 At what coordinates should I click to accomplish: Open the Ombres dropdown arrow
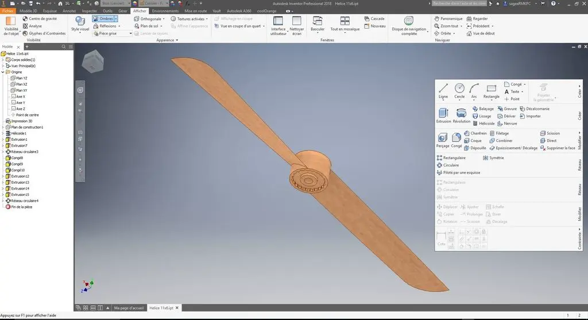coord(116,18)
